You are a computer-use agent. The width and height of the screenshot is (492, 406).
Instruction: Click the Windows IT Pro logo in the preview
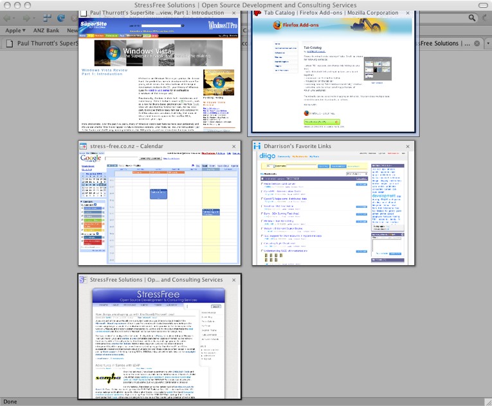[223, 25]
